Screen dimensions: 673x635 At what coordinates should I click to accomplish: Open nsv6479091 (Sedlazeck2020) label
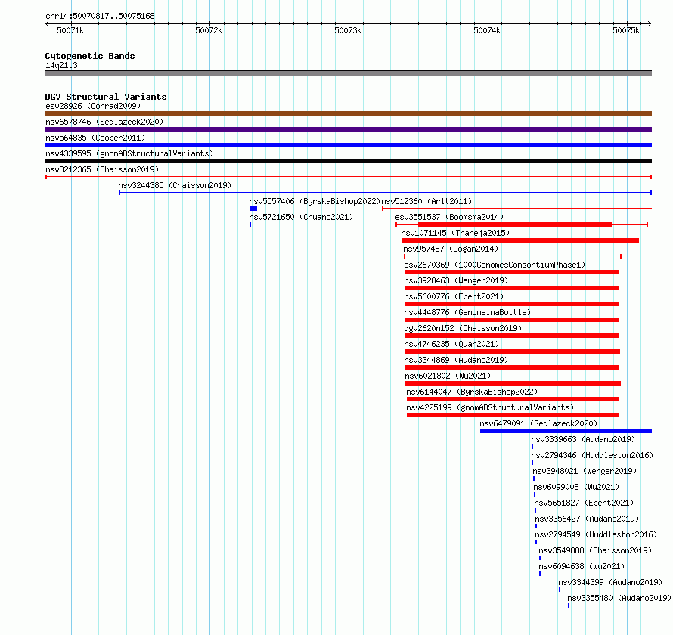538,423
